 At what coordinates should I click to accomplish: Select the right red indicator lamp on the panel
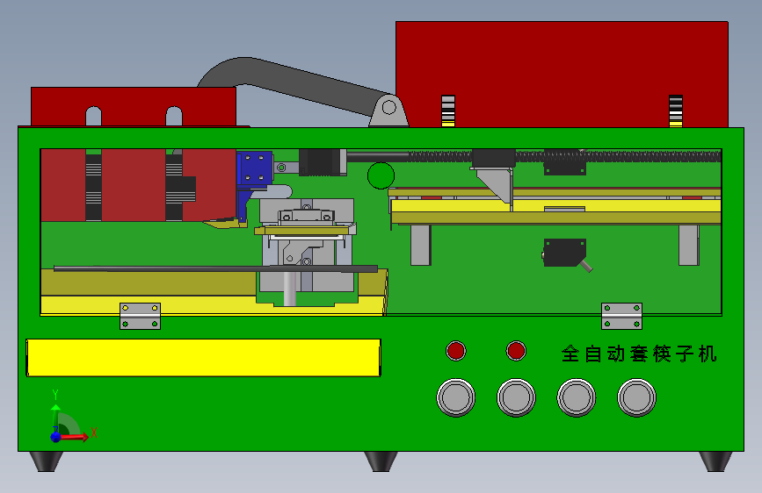coord(516,351)
